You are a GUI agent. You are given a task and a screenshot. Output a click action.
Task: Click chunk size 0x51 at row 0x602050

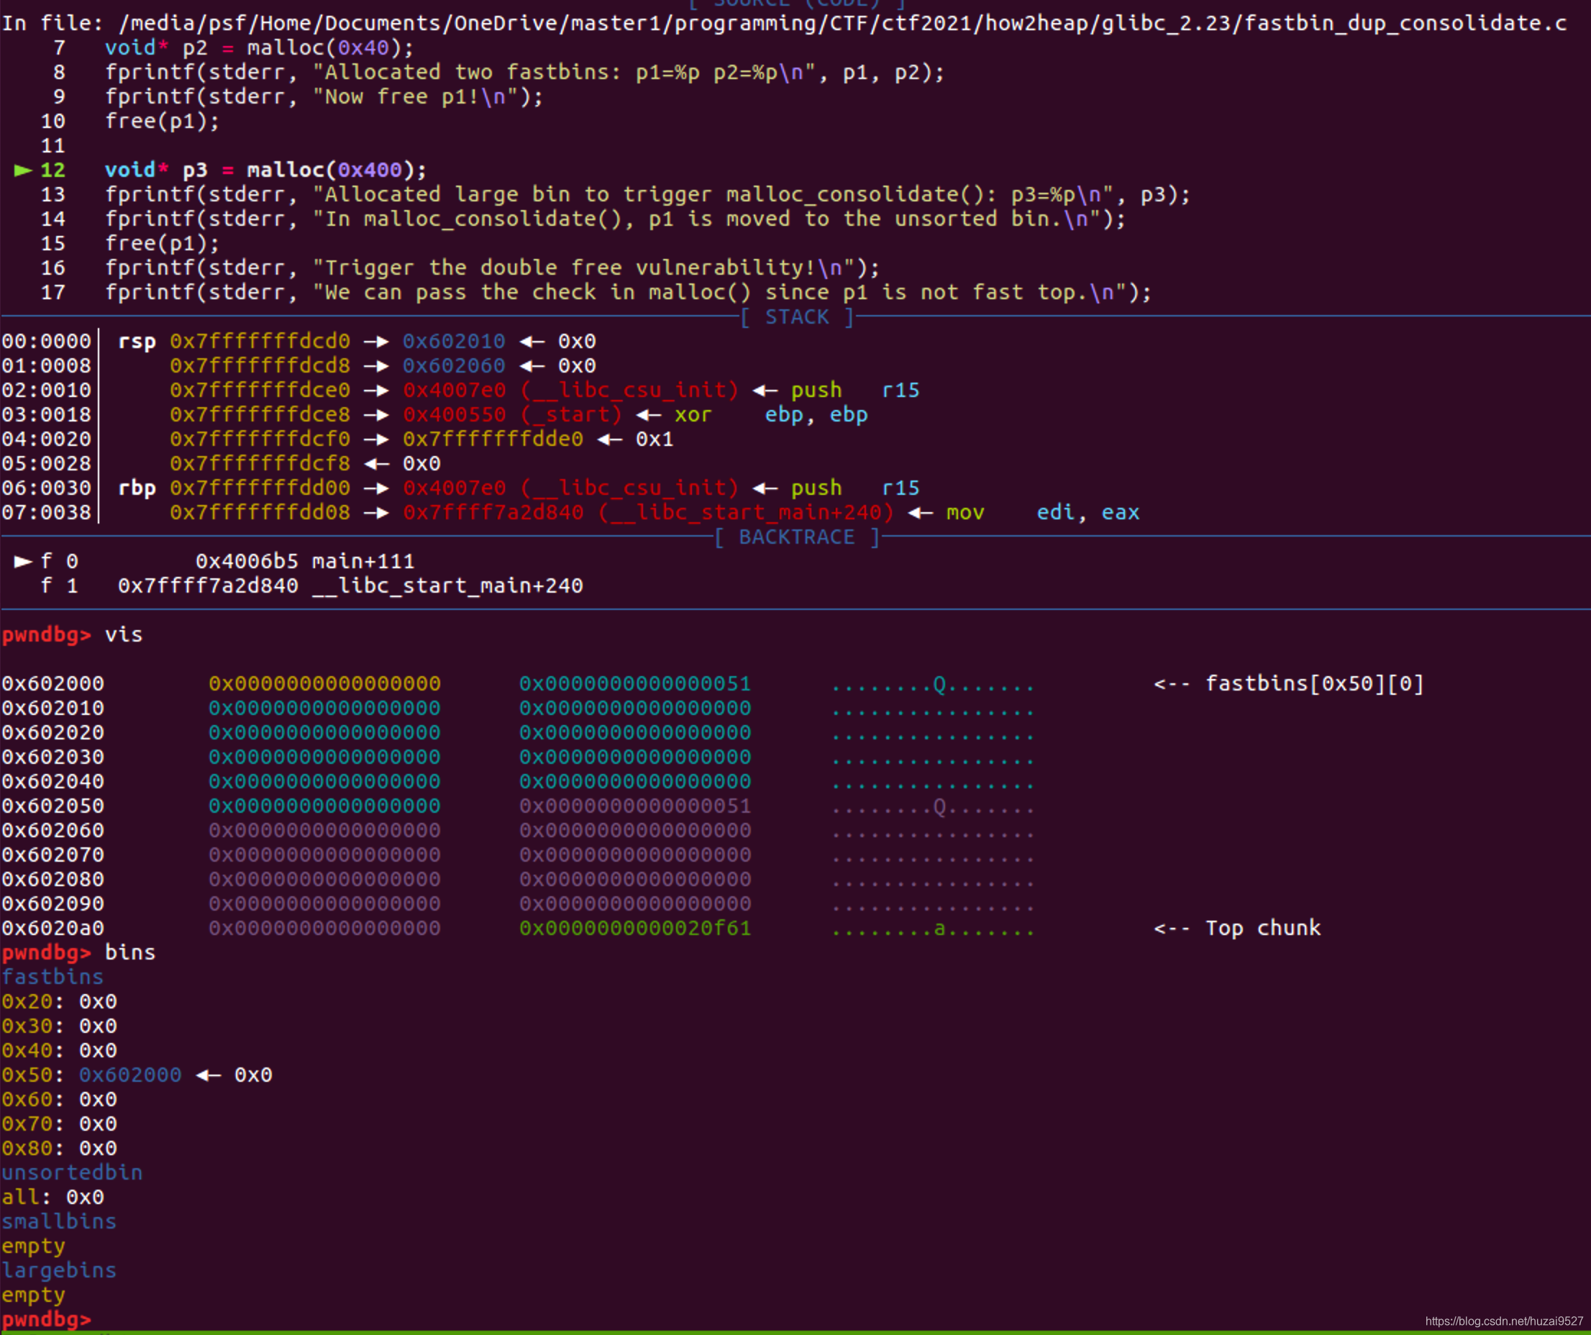pos(635,806)
